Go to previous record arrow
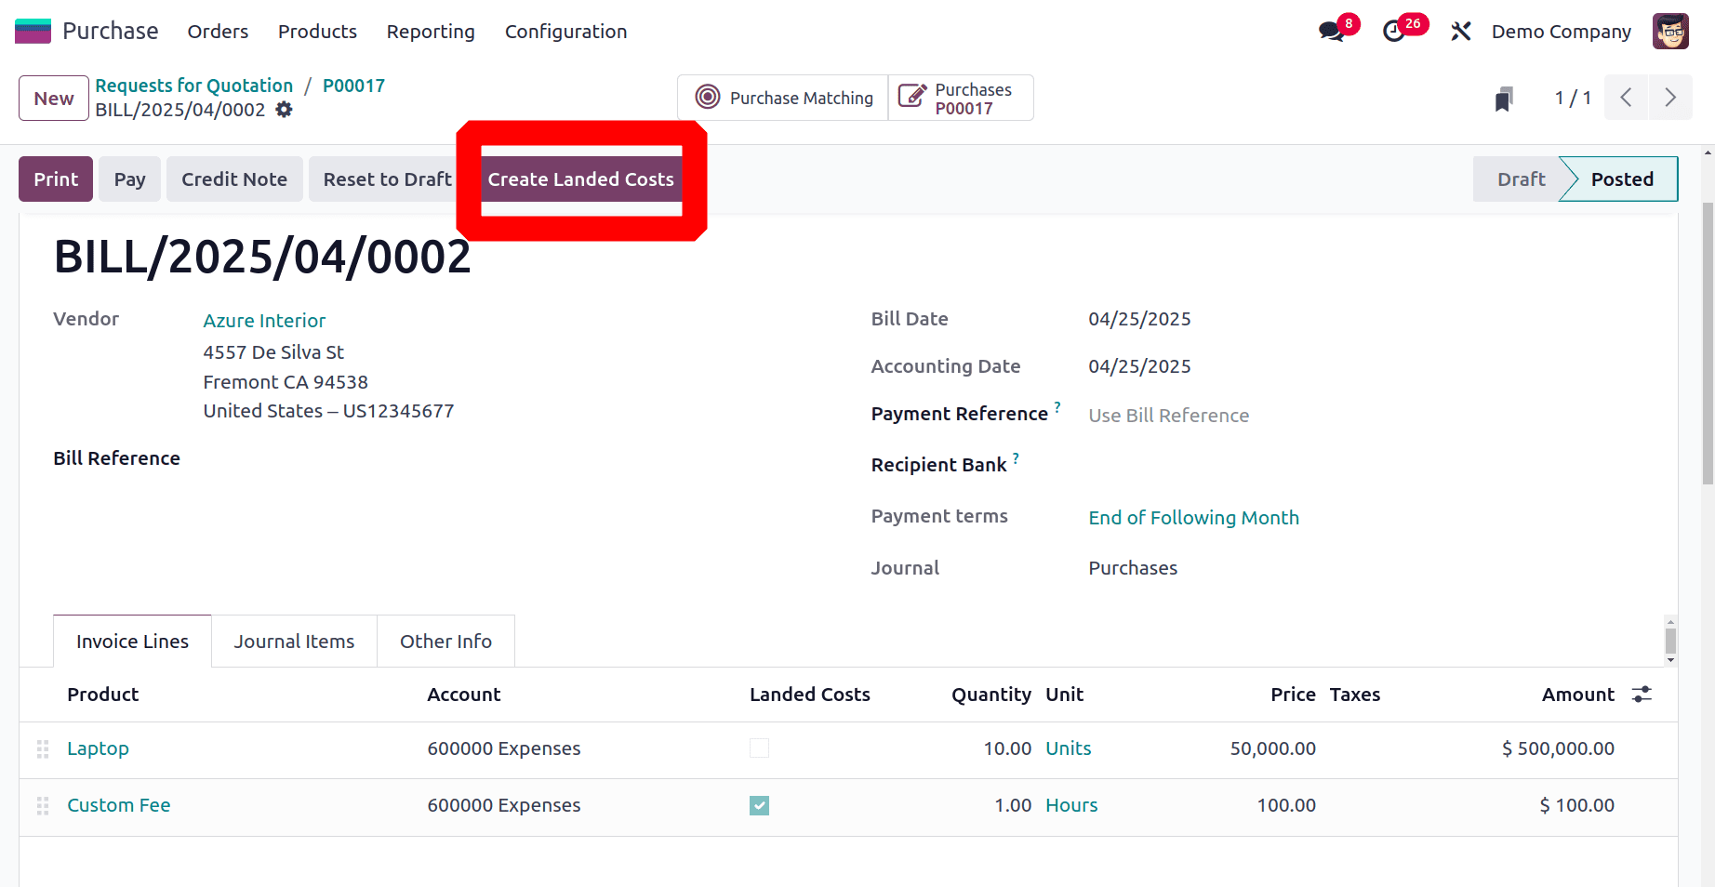The height and width of the screenshot is (887, 1715). 1626,98
